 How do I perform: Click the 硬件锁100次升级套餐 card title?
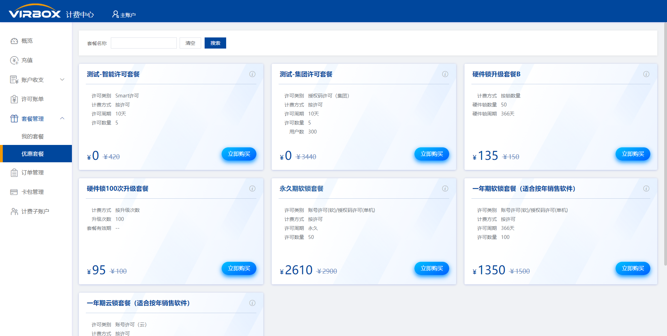118,189
